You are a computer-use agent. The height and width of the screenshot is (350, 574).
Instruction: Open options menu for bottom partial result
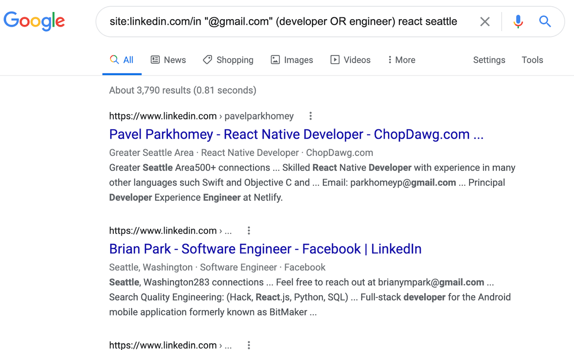(249, 345)
